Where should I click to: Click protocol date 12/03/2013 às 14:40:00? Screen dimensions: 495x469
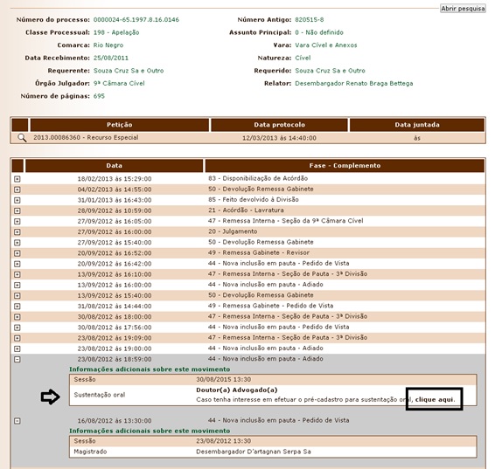pyautogui.click(x=279, y=138)
